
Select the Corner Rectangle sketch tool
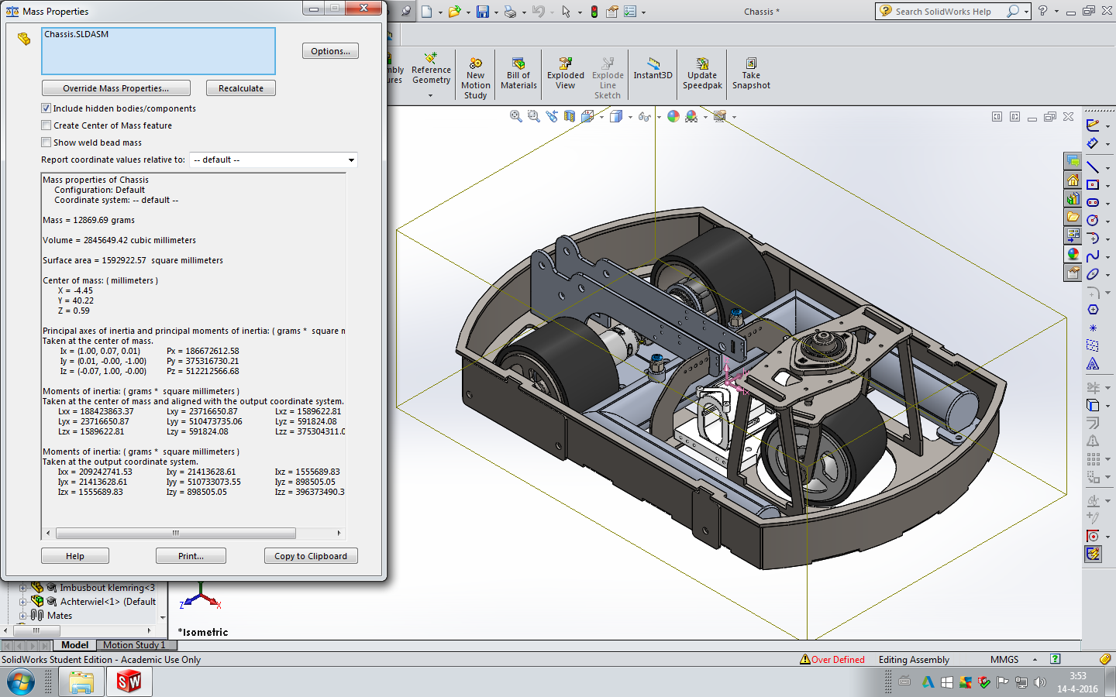(x=1093, y=185)
